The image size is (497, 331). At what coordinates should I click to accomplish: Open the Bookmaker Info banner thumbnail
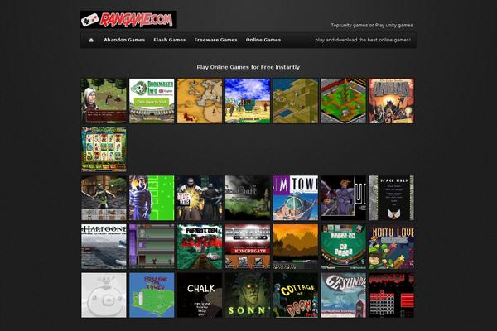(x=152, y=101)
